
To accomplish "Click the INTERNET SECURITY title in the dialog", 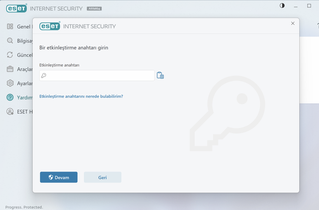I will [x=89, y=26].
